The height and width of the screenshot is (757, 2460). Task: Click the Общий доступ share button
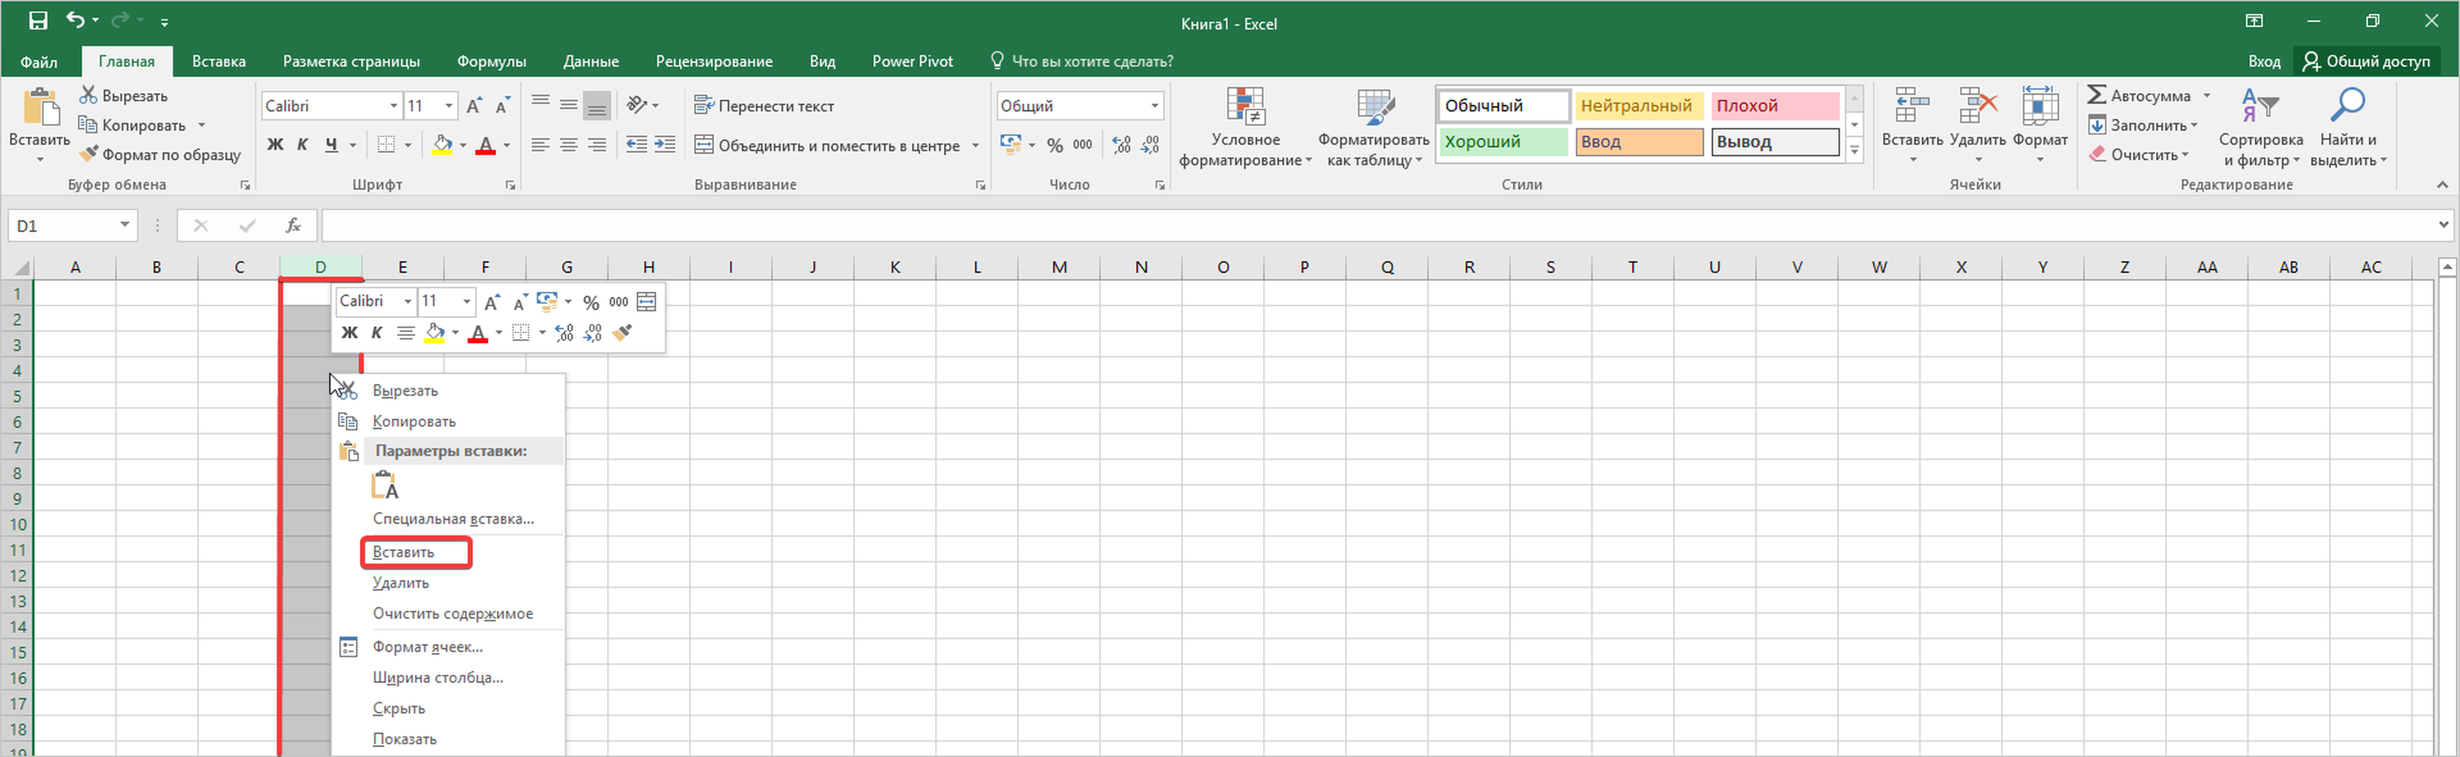coord(2366,61)
